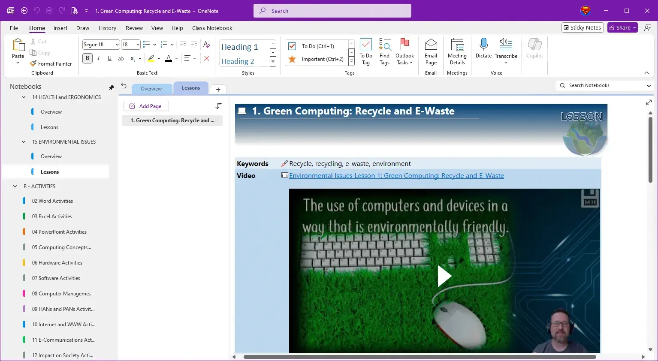Click the Dictate microphone icon

pos(483,45)
